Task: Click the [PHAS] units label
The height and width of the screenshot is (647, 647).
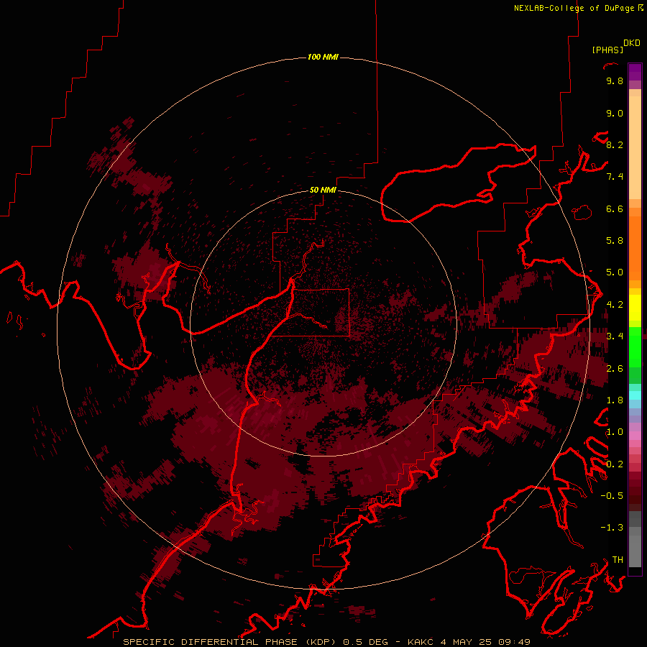Action: [607, 50]
